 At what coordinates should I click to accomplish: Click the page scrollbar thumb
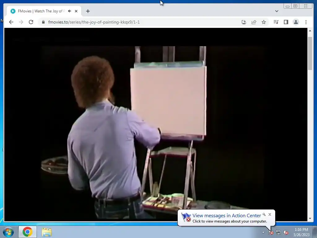coord(310,54)
